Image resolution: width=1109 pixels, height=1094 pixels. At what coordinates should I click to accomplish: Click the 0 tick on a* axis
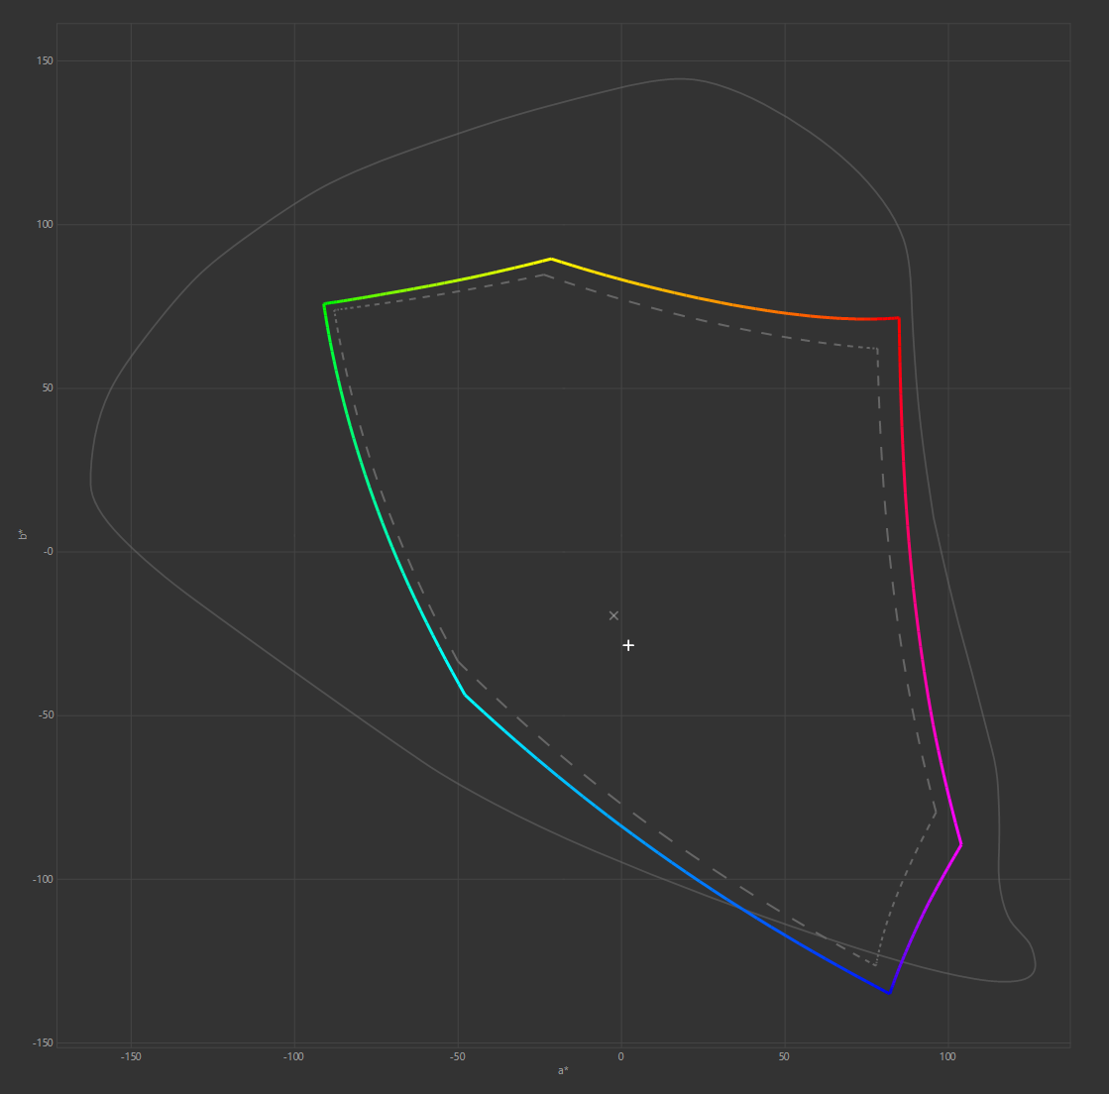click(x=621, y=1056)
